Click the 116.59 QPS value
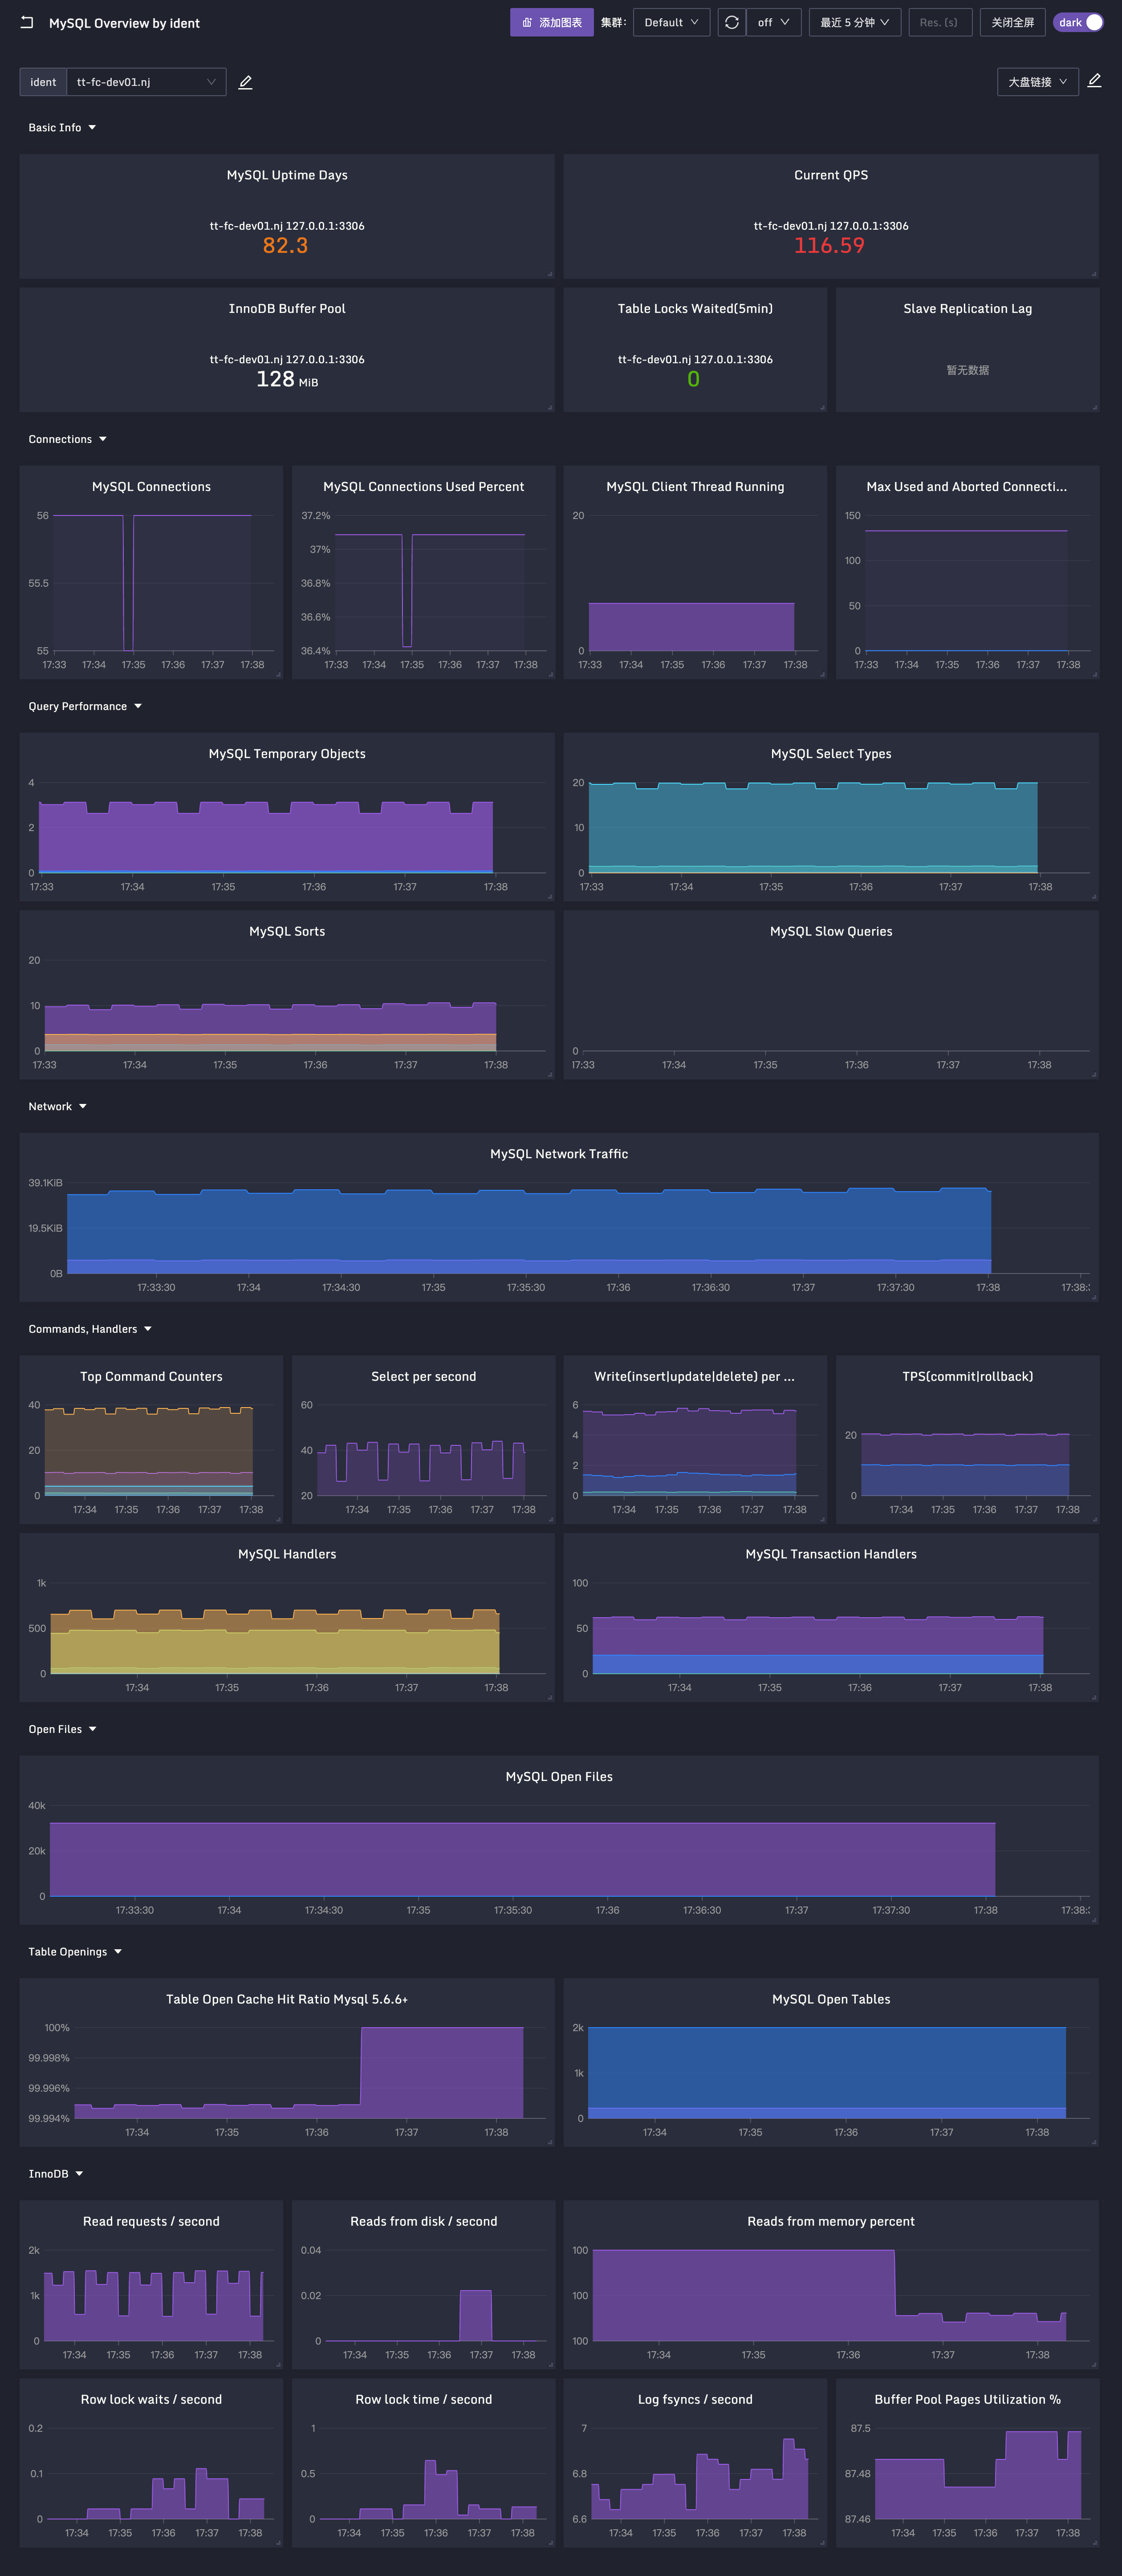 pos(829,246)
